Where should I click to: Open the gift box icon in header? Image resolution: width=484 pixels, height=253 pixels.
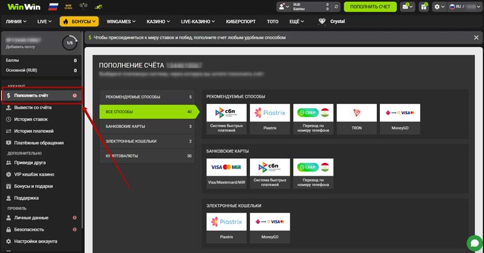pyautogui.click(x=423, y=7)
